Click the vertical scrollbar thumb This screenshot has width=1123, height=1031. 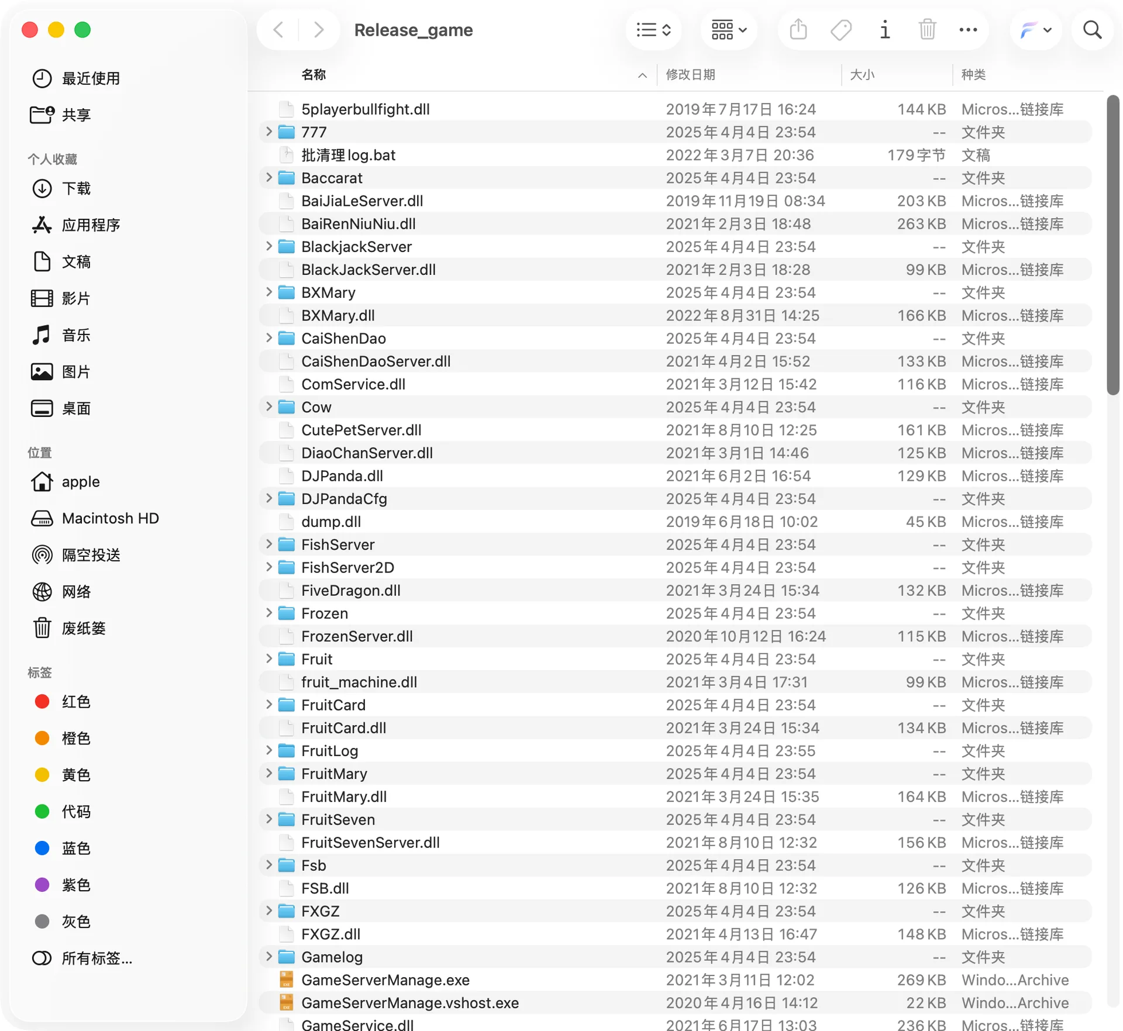point(1113,246)
